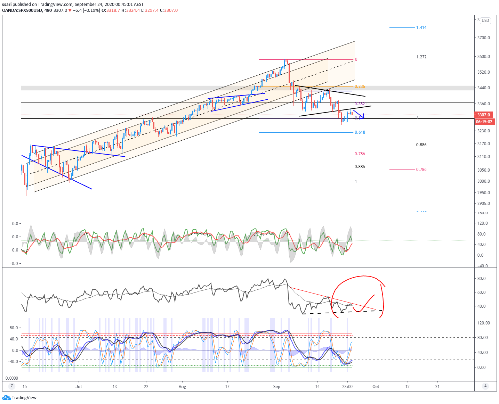Click the 0.236 retracement level label
This screenshot has height=404, width=499.
(x=360, y=86)
